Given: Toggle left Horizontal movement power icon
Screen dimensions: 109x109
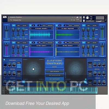Looking at the screenshot, I should click(4, 60).
